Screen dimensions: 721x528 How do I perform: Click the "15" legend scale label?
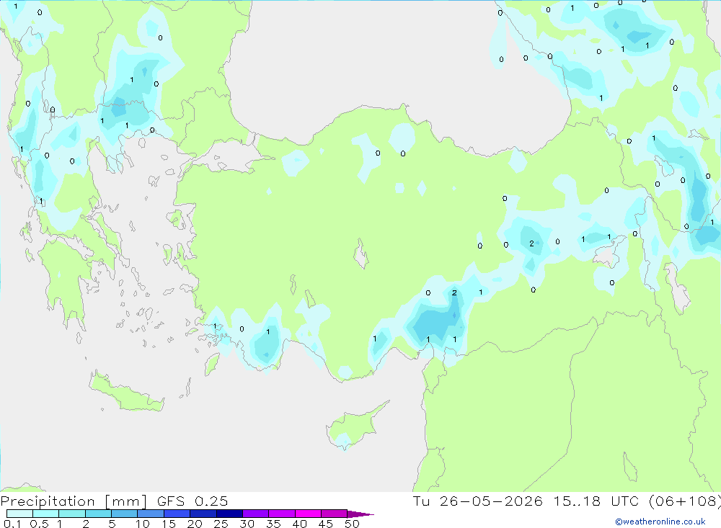[x=169, y=524]
